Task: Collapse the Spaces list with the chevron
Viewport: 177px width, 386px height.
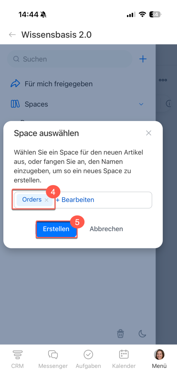Action: pos(141,104)
